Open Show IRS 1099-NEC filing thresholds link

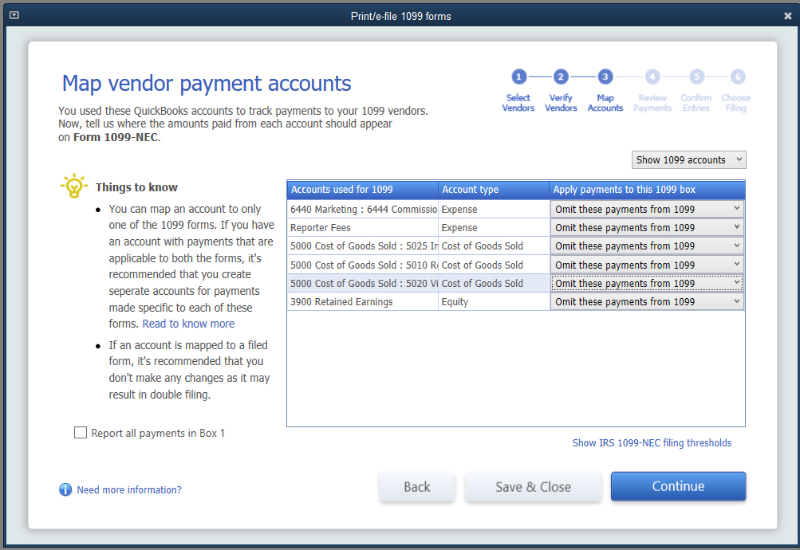652,442
